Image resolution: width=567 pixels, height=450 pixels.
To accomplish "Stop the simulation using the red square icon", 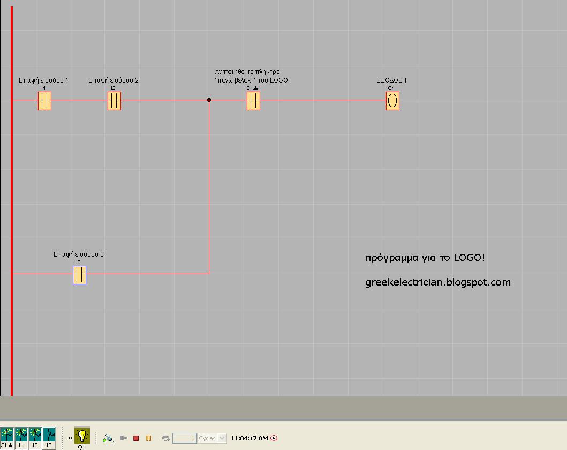I will (x=136, y=438).
